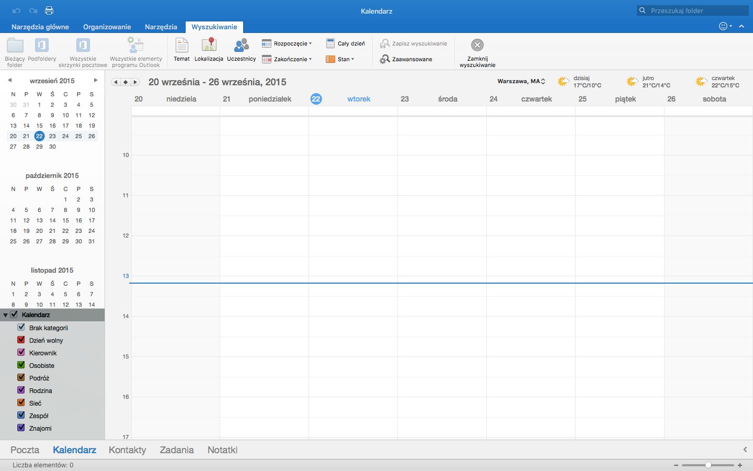Viewport: 753px width, 471px height.
Task: Open Warszawa, MA location selector
Action: coord(521,81)
